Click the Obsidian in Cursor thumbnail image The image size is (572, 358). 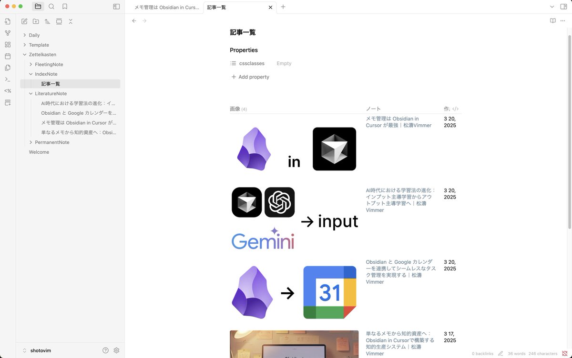point(294,149)
